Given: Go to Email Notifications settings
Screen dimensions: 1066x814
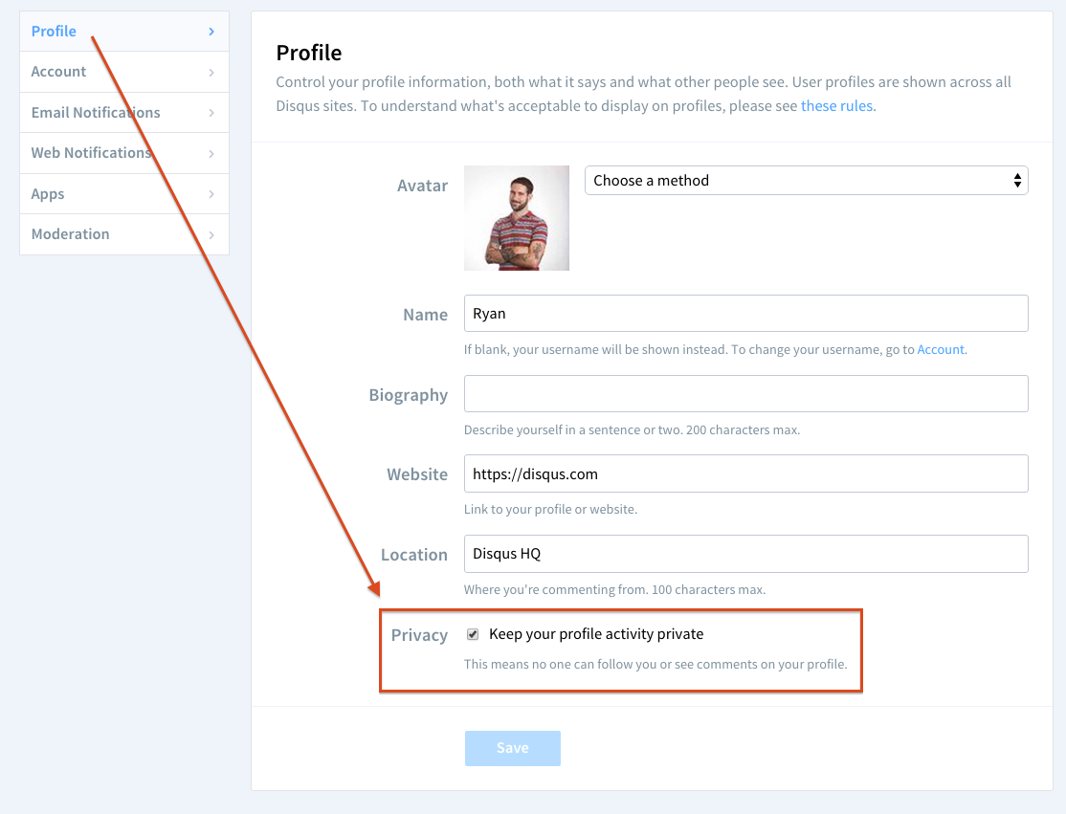Looking at the screenshot, I should [x=124, y=113].
